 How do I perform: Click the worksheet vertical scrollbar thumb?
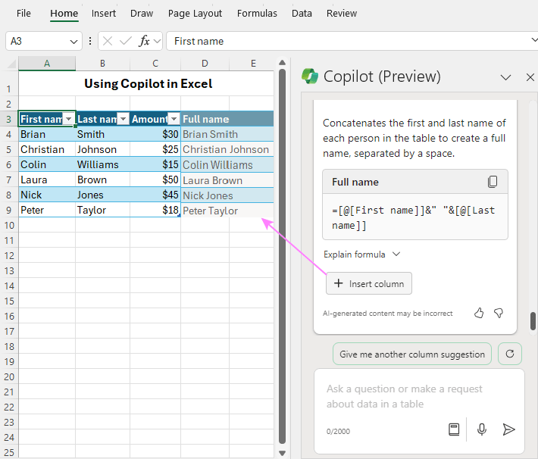click(283, 257)
